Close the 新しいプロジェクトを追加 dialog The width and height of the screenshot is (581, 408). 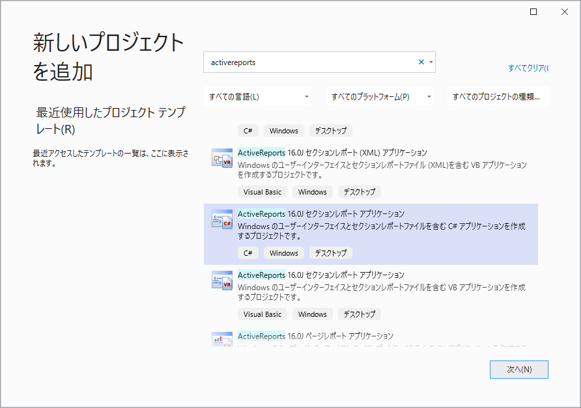coord(565,12)
